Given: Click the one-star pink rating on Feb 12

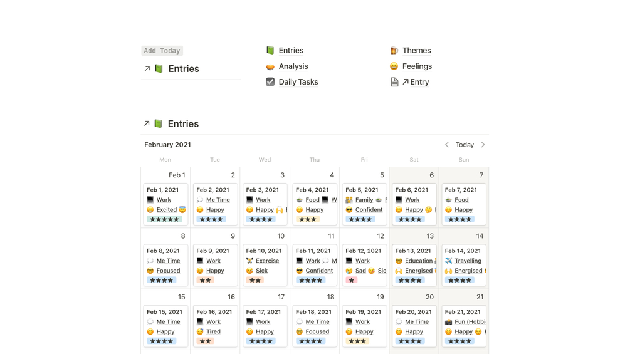Looking at the screenshot, I should (352, 280).
